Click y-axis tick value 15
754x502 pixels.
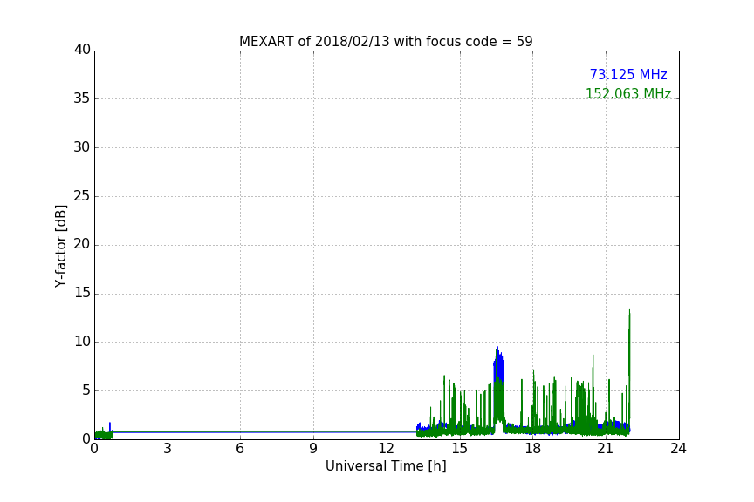pos(82,293)
